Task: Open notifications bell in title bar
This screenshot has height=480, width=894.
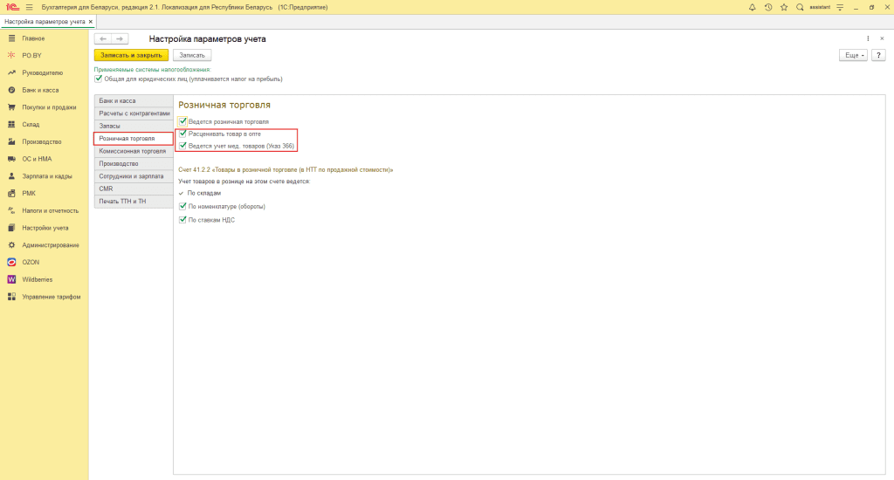Action: [x=753, y=7]
